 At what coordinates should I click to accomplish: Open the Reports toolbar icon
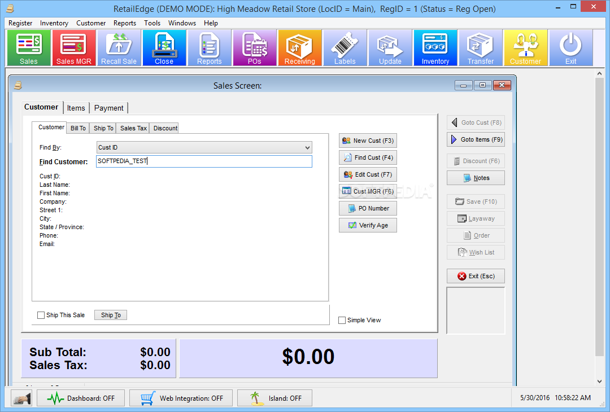pos(210,48)
